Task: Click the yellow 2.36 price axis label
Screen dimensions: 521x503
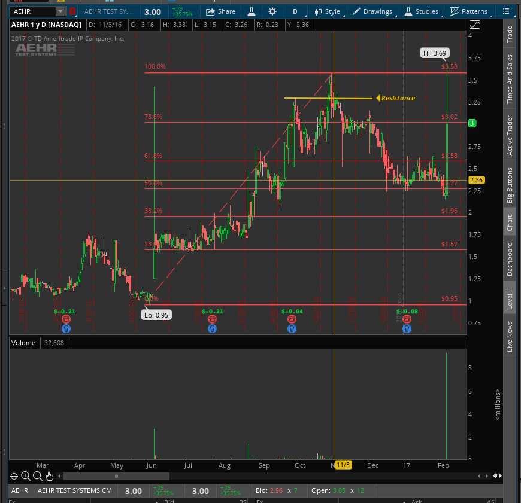Action: click(477, 180)
